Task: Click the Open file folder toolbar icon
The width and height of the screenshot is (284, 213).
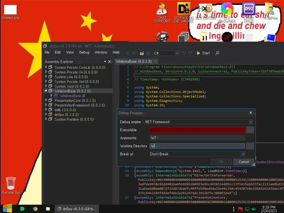Action: point(142,53)
